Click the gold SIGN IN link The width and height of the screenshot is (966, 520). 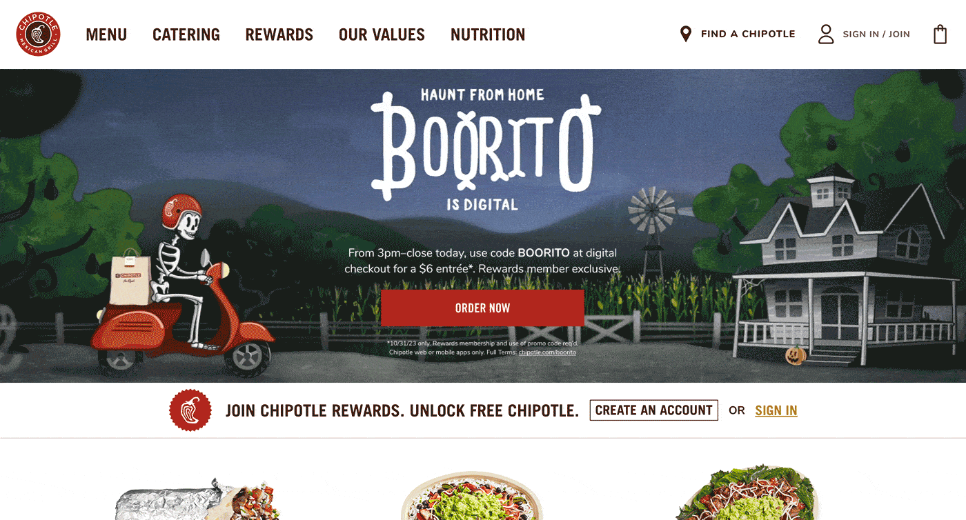click(776, 411)
